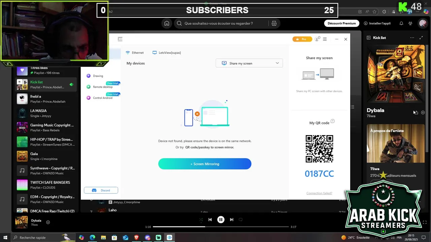Open Spotify profile avatar menu
This screenshot has height=242, width=431.
pyautogui.click(x=423, y=24)
